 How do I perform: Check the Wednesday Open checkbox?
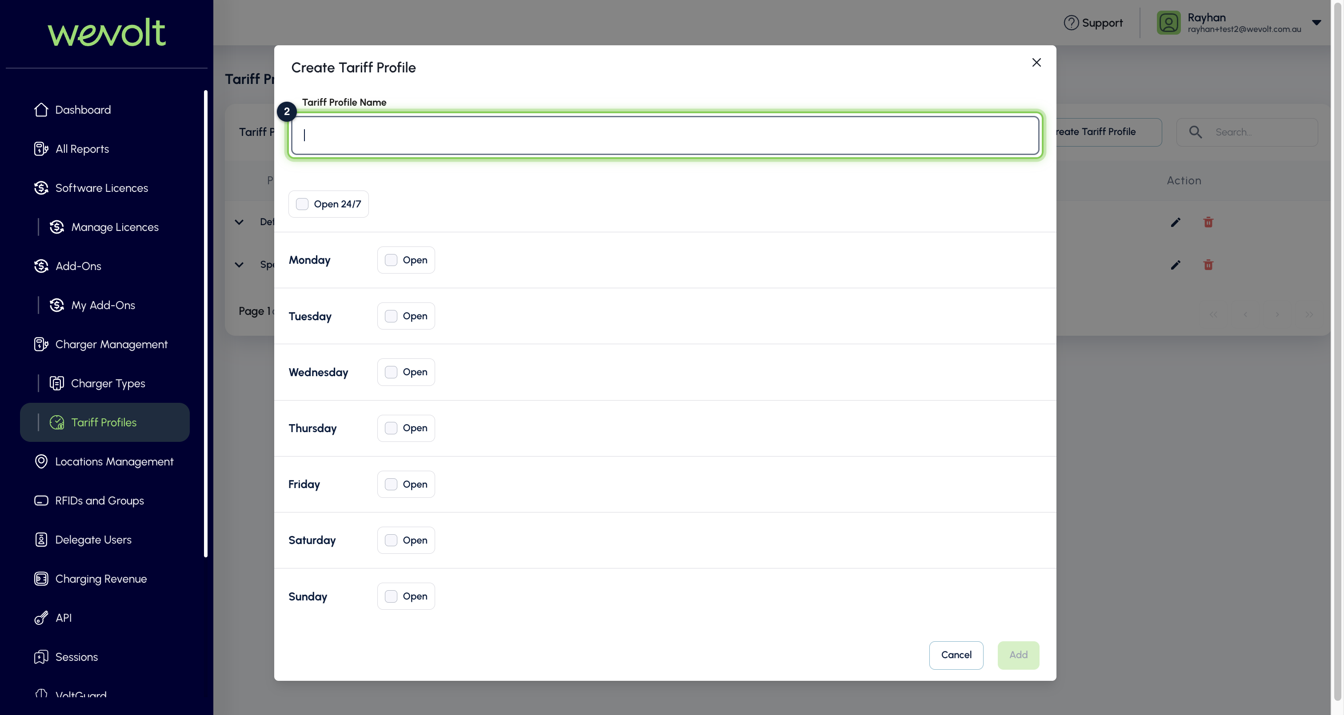tap(391, 372)
